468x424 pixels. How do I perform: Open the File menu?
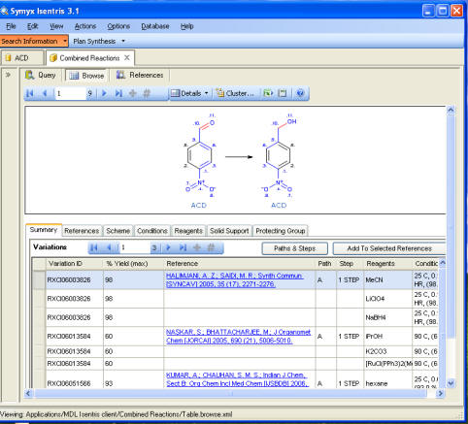pyautogui.click(x=11, y=26)
